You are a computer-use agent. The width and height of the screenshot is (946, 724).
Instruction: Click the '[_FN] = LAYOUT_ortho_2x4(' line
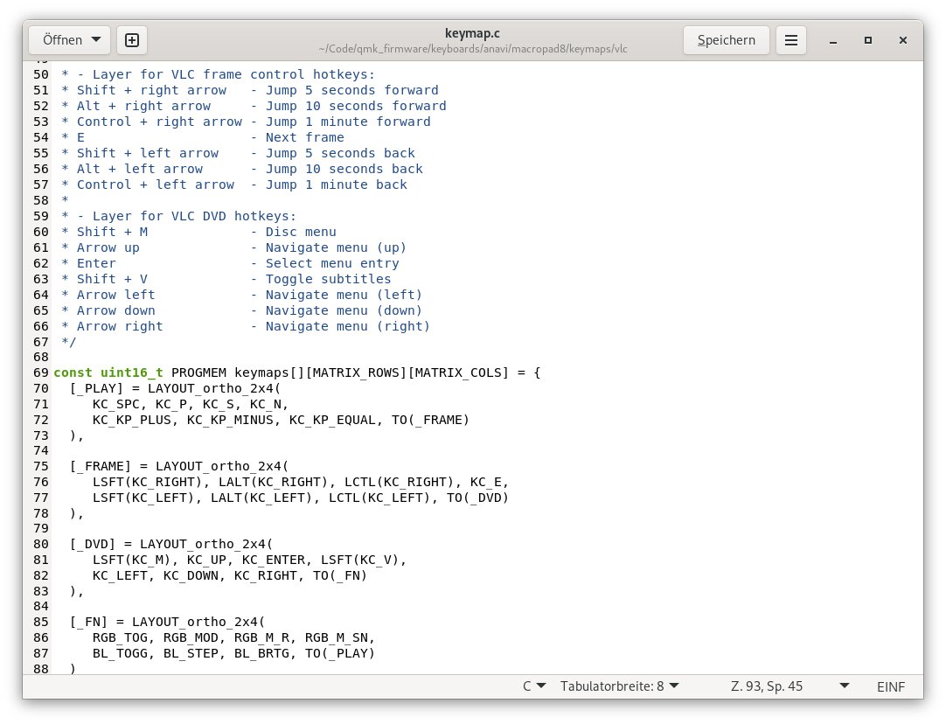[167, 622]
